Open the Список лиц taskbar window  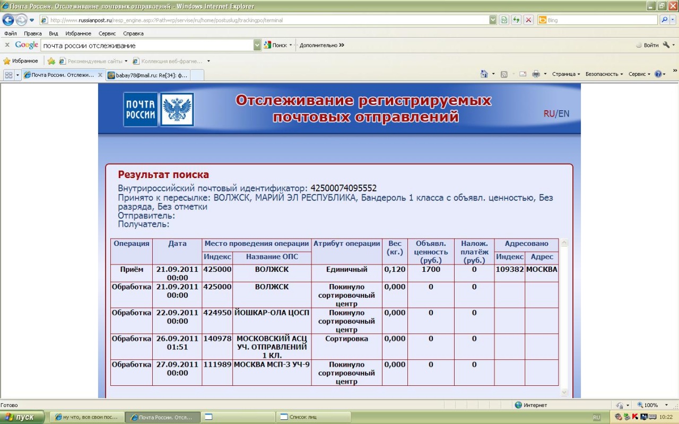313,418
